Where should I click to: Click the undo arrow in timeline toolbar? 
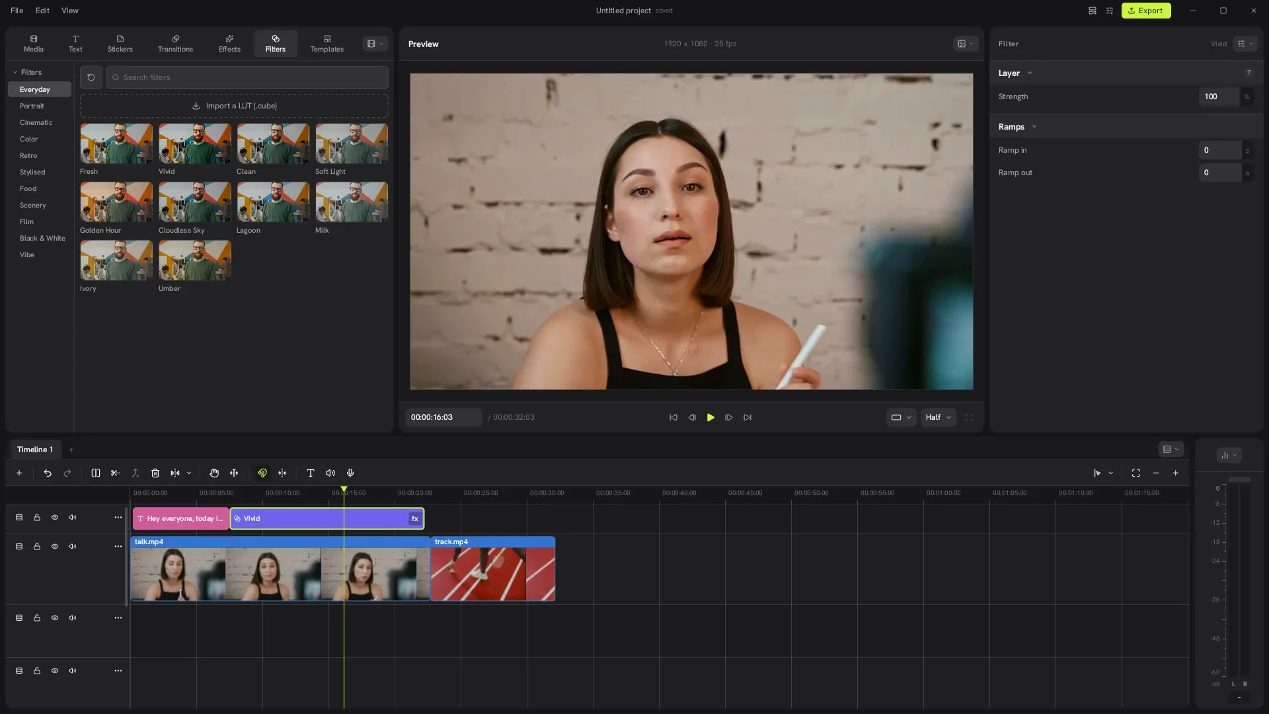click(x=48, y=473)
